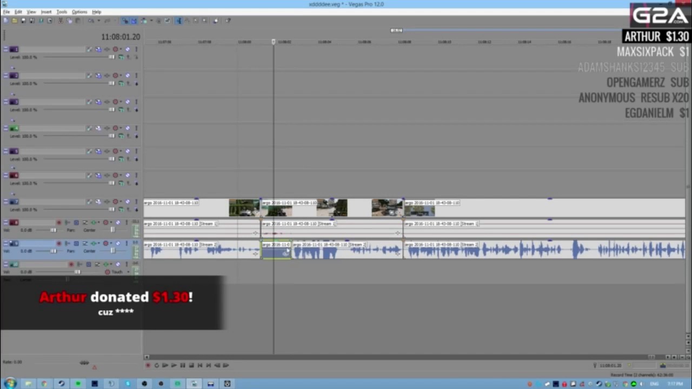This screenshot has width=692, height=389.
Task: Click the Level slider handle on track 1
Action: coord(112,57)
